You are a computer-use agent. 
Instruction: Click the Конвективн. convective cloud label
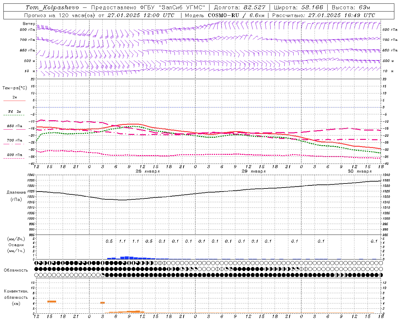[16, 291]
